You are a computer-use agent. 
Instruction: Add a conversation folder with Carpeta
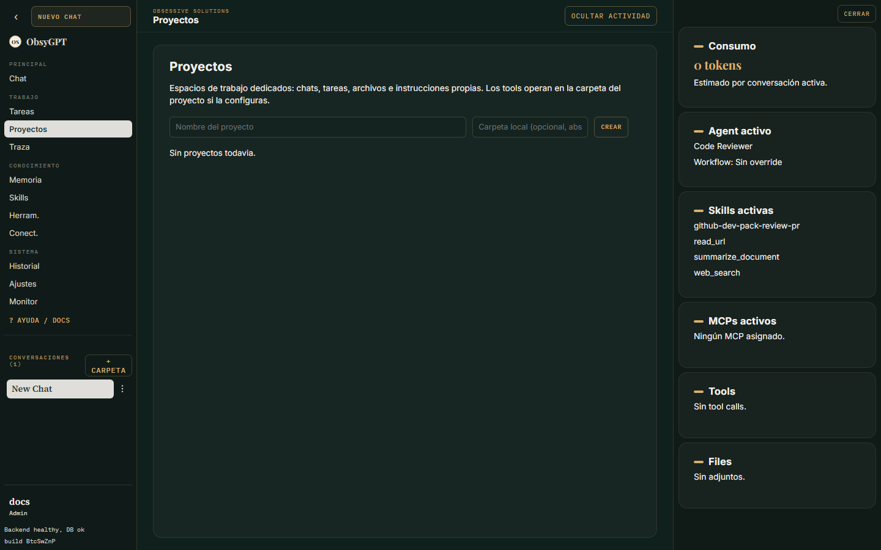[x=108, y=365]
